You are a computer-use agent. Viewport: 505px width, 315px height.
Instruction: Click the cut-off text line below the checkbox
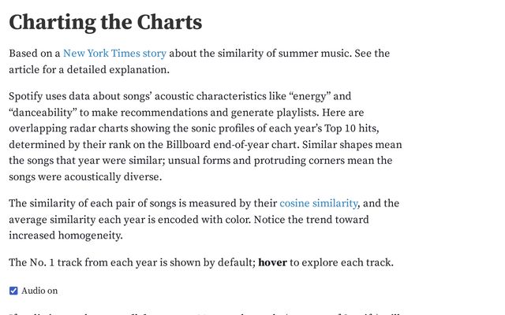206,313
